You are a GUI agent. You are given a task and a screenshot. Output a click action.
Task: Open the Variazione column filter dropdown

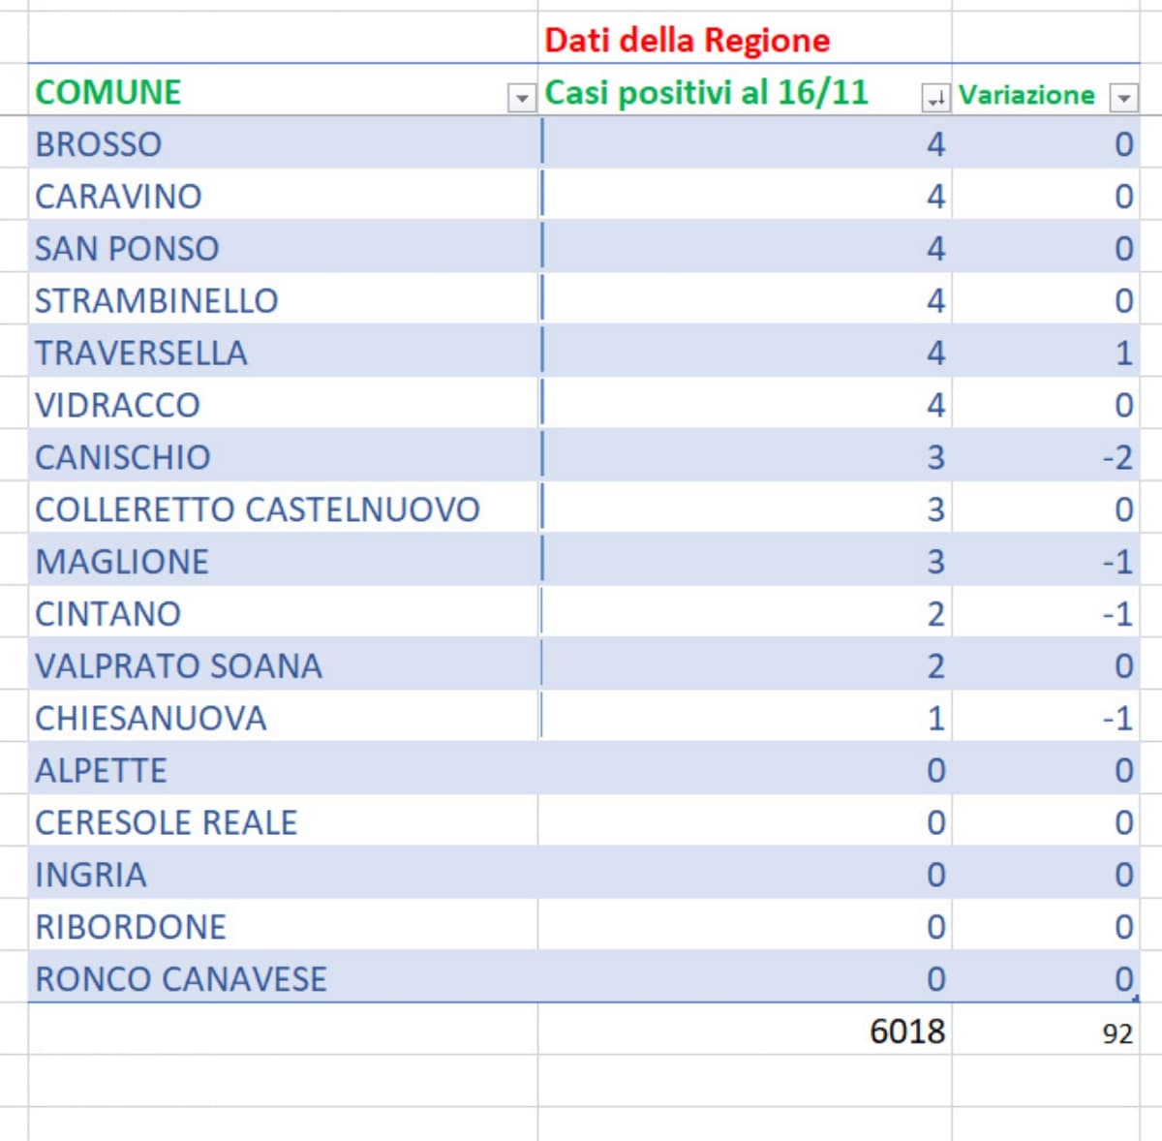[1123, 98]
